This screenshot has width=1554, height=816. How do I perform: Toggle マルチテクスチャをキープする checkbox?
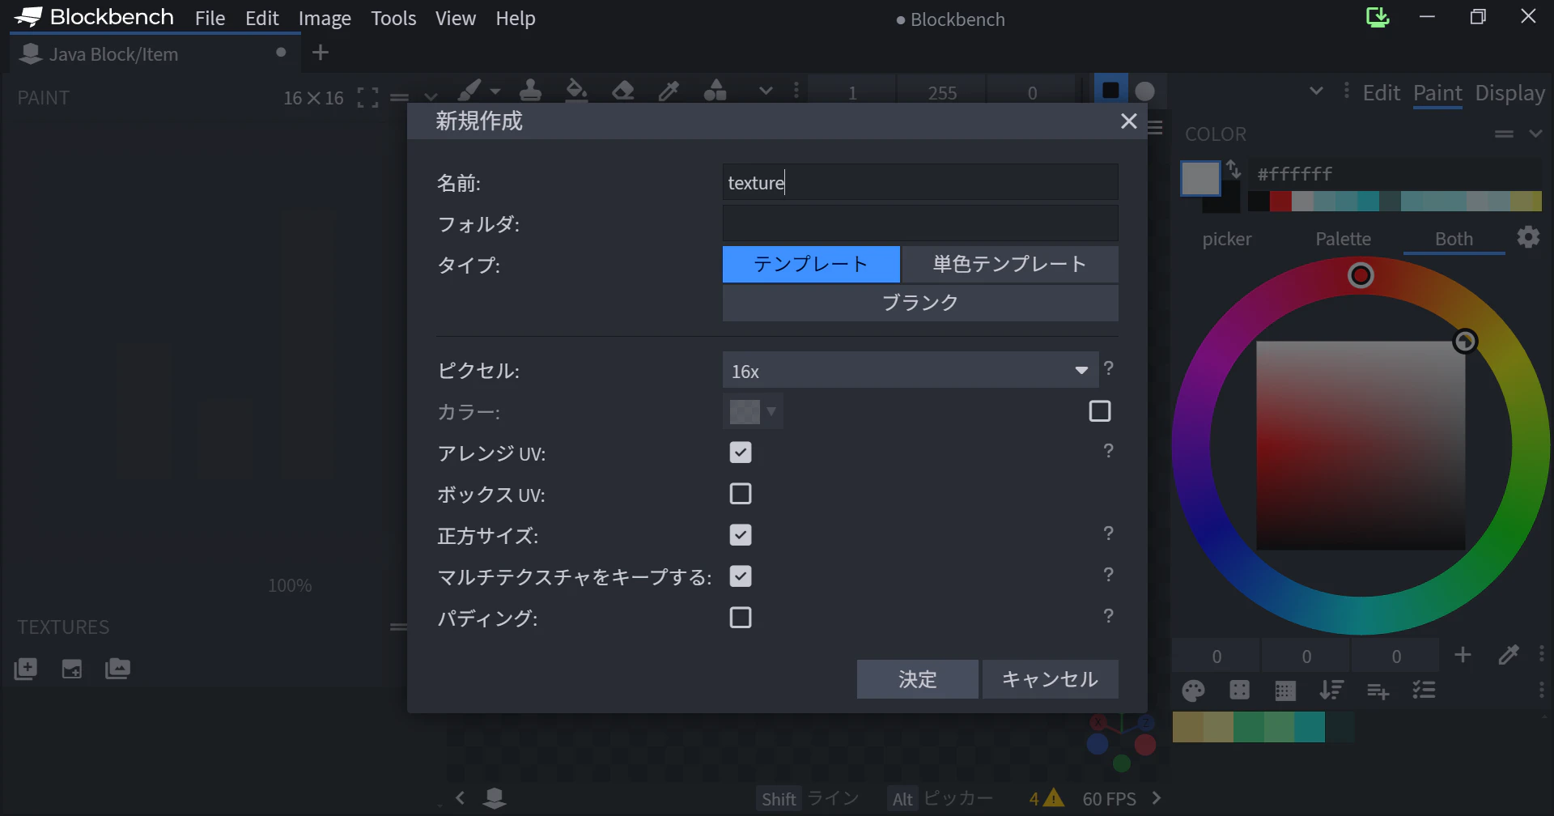(741, 576)
